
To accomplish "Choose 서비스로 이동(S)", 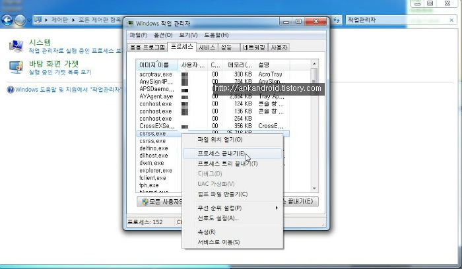I will click(x=232, y=242).
